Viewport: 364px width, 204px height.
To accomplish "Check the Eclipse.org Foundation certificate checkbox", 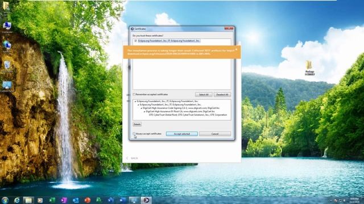I will click(135, 41).
